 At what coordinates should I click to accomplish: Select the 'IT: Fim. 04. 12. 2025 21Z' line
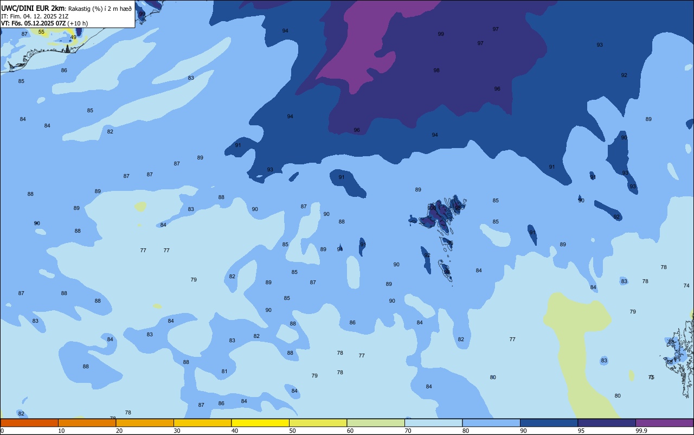click(x=35, y=16)
